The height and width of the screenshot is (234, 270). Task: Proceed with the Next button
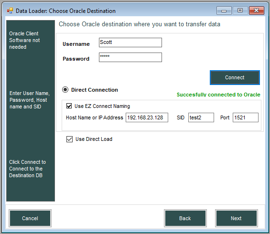[x=237, y=218]
